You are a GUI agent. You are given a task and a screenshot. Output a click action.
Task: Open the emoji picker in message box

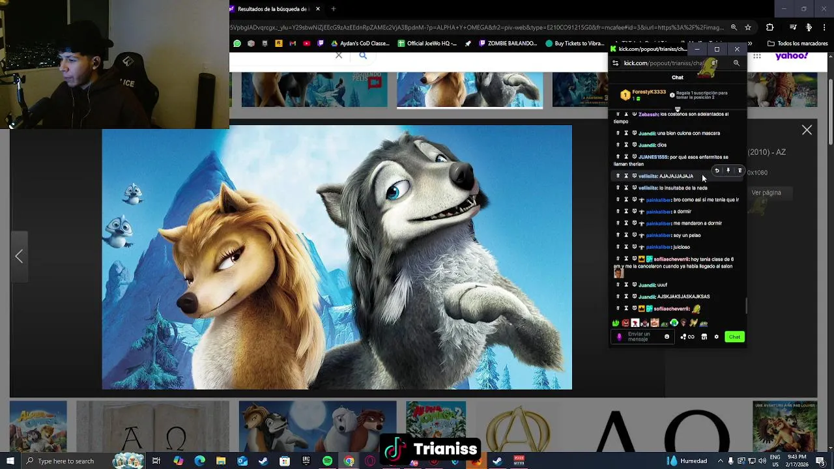coord(667,337)
